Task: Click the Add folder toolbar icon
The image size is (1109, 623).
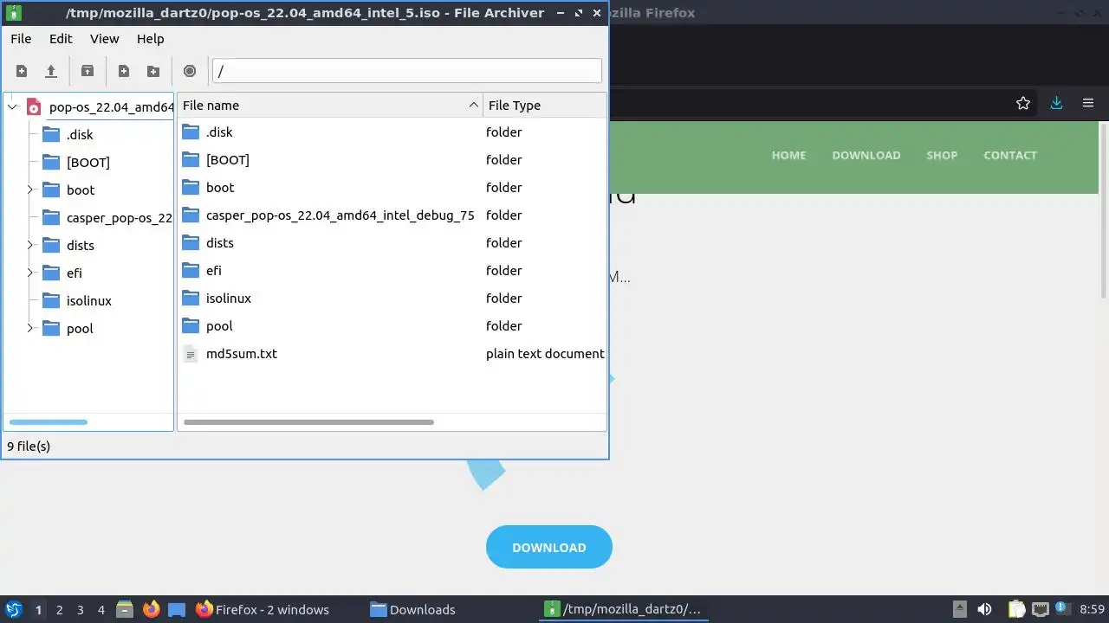Action: coord(153,71)
